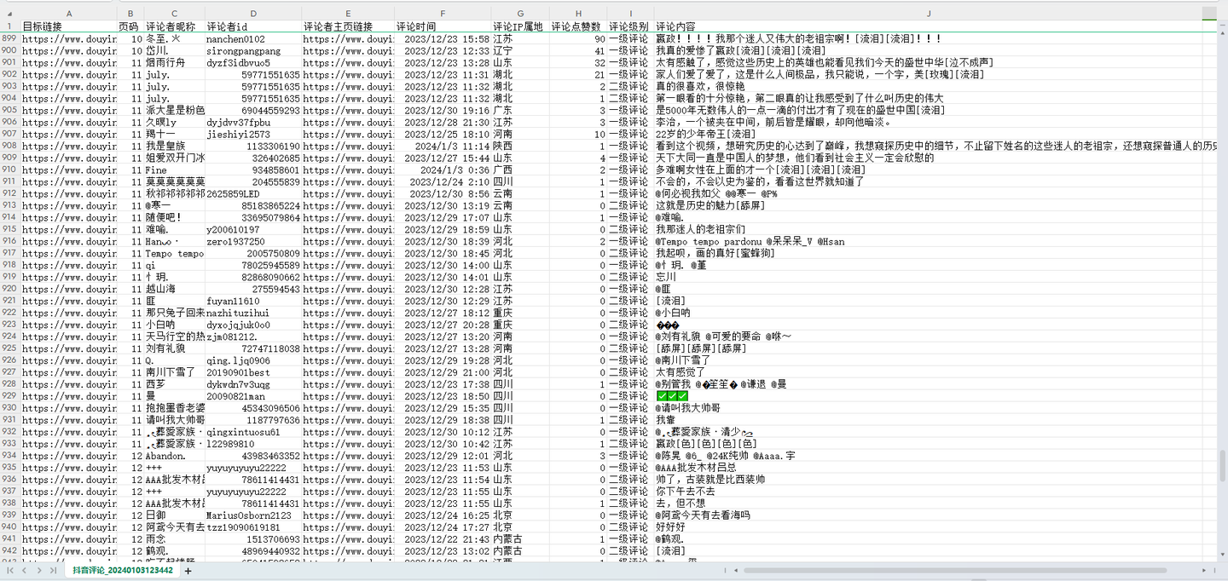Click the 评论者主页链接 header cell
The width and height of the screenshot is (1228, 581).
pyautogui.click(x=348, y=26)
